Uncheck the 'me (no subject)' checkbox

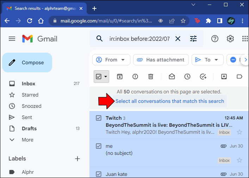pos(99,146)
